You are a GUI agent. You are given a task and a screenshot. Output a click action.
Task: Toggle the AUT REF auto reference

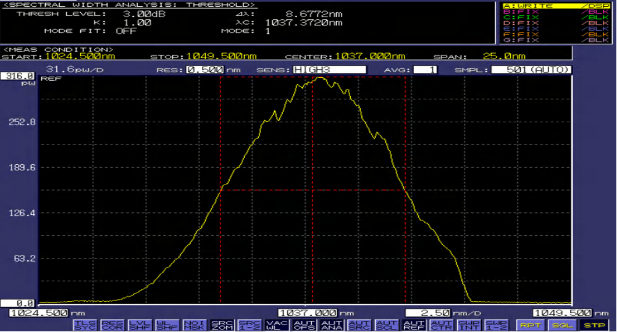pos(413,325)
